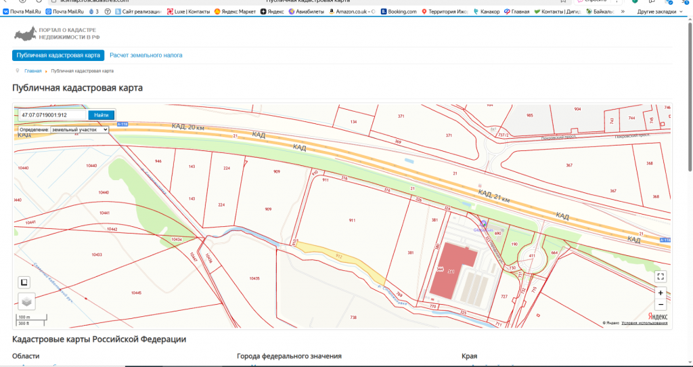Click parcel label 690
The width and height of the screenshot is (693, 367).
(x=497, y=233)
